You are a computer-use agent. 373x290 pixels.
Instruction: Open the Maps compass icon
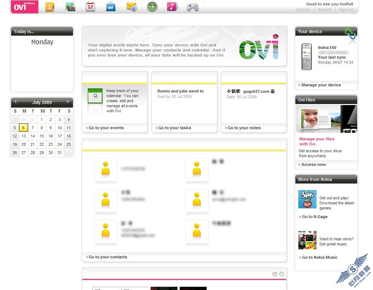[152, 7]
